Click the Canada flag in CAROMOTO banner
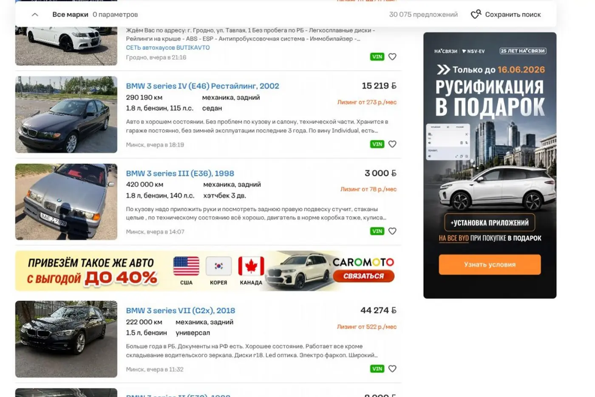Viewport: 595px width, 397px height. pos(251,266)
